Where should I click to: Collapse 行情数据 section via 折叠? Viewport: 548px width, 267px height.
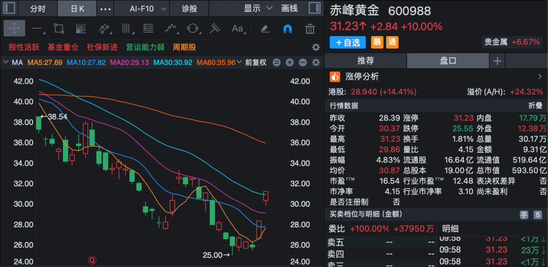point(536,106)
